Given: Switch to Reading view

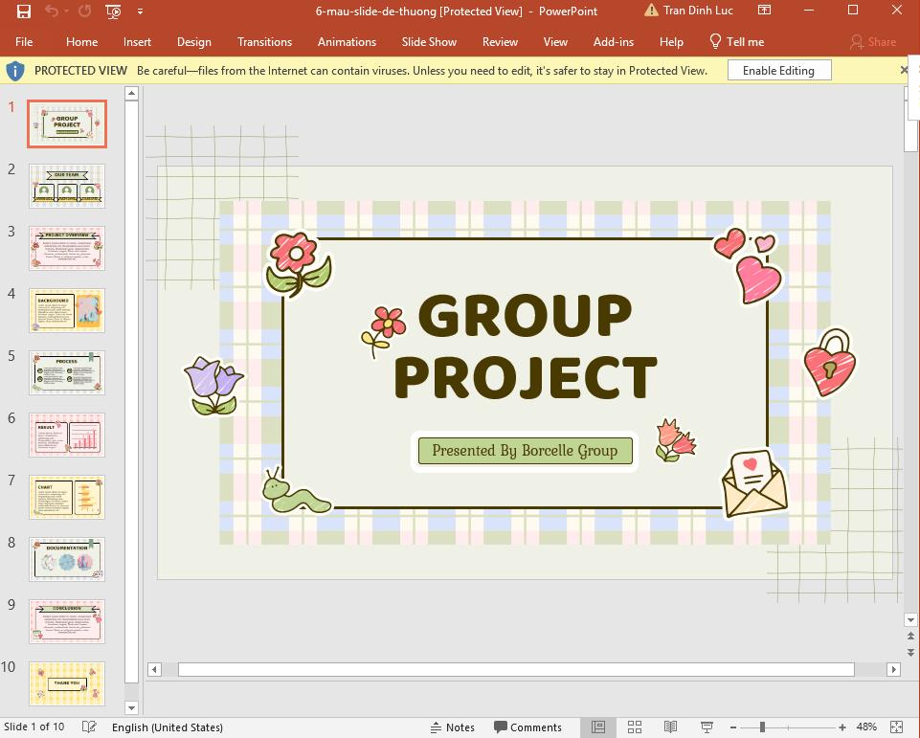Looking at the screenshot, I should [670, 727].
